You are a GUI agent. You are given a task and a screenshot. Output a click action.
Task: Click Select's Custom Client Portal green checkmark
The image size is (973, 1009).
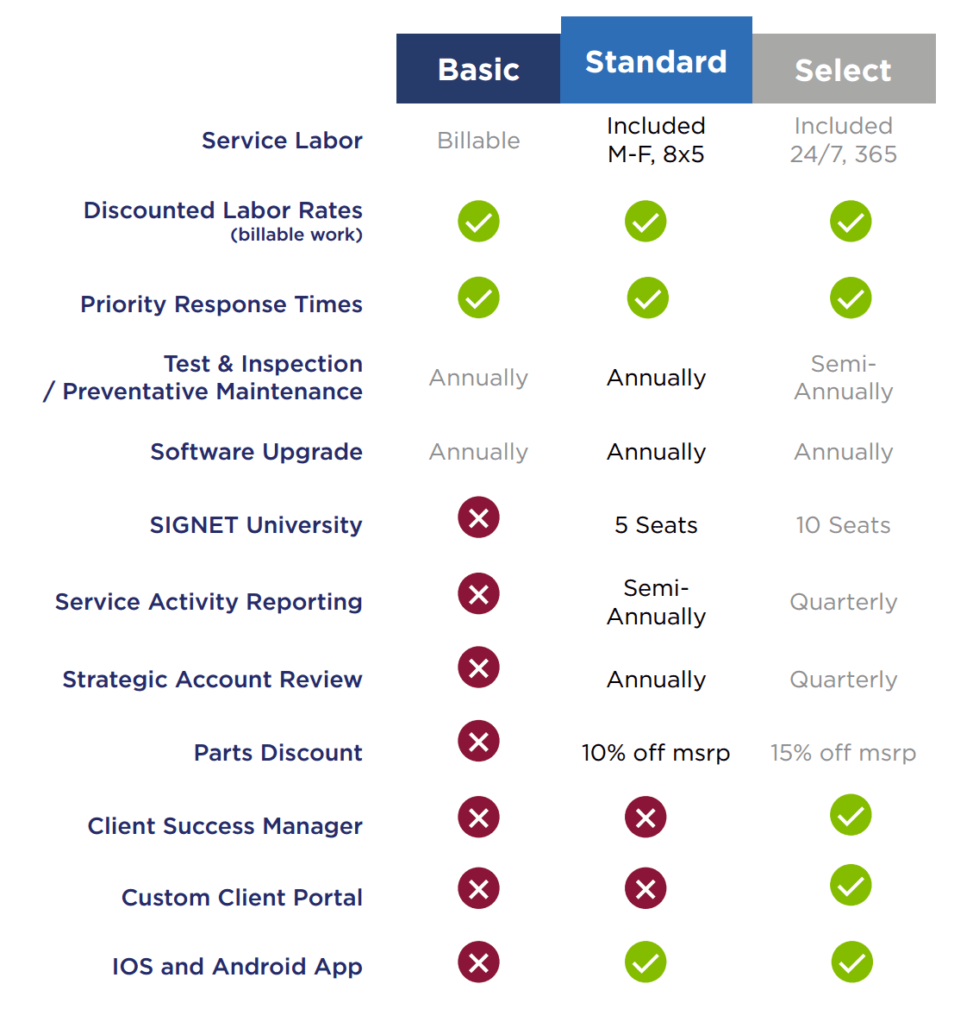click(851, 885)
